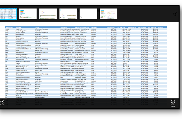Image resolution: width=182 pixels, height=121 pixels.
Task: Select the Precision Castparts cell
Action: pos(21,47)
